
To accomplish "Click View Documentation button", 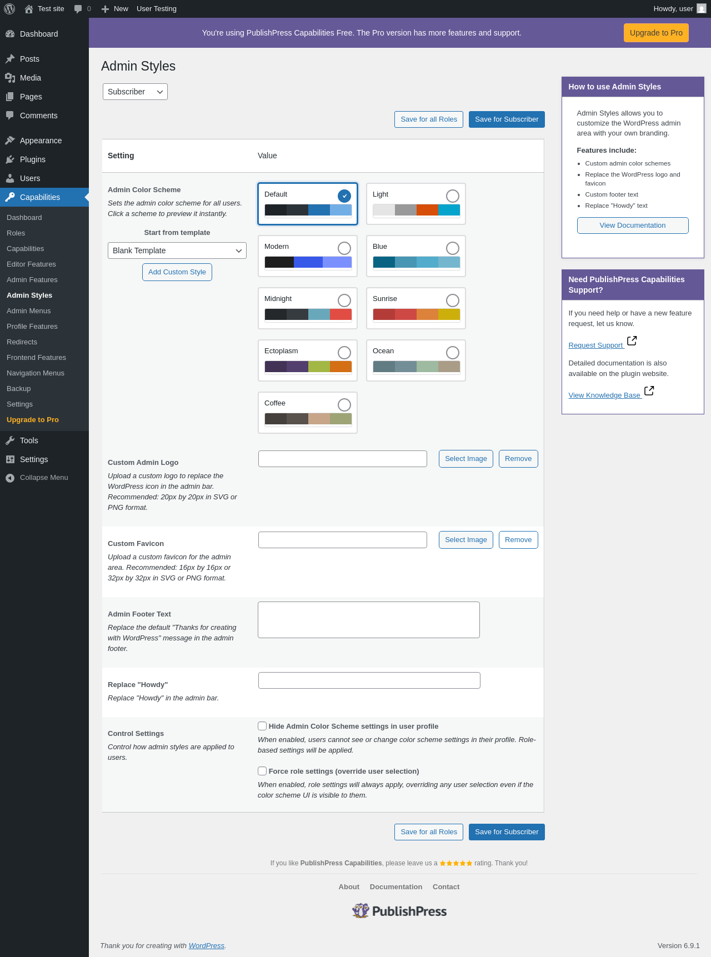I will click(633, 226).
